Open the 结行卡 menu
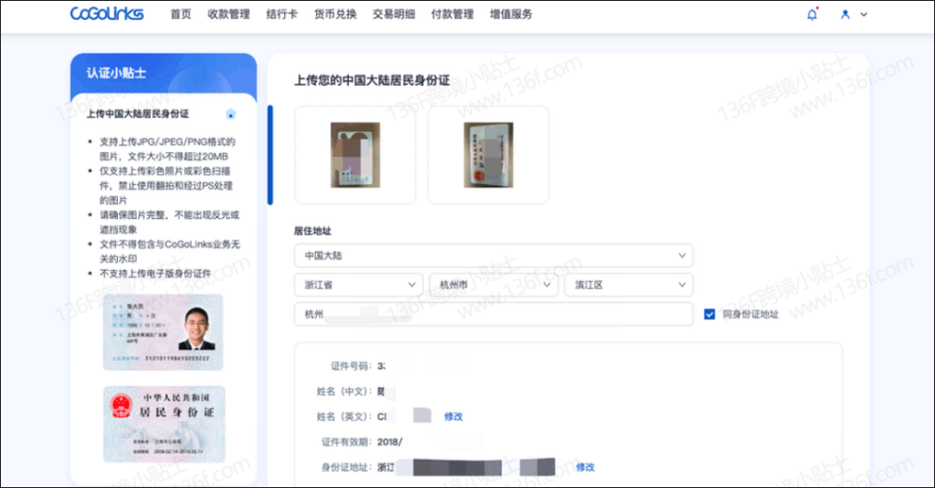 [x=281, y=15]
